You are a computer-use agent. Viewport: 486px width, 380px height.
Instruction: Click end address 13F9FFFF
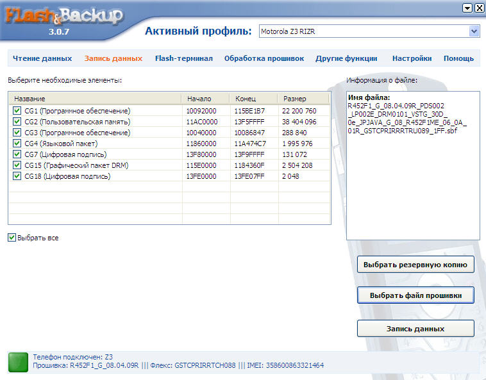tap(249, 154)
